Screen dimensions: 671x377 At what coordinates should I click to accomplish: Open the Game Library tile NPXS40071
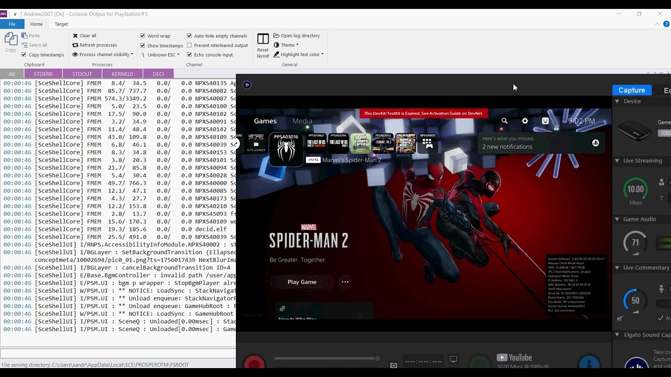[428, 143]
